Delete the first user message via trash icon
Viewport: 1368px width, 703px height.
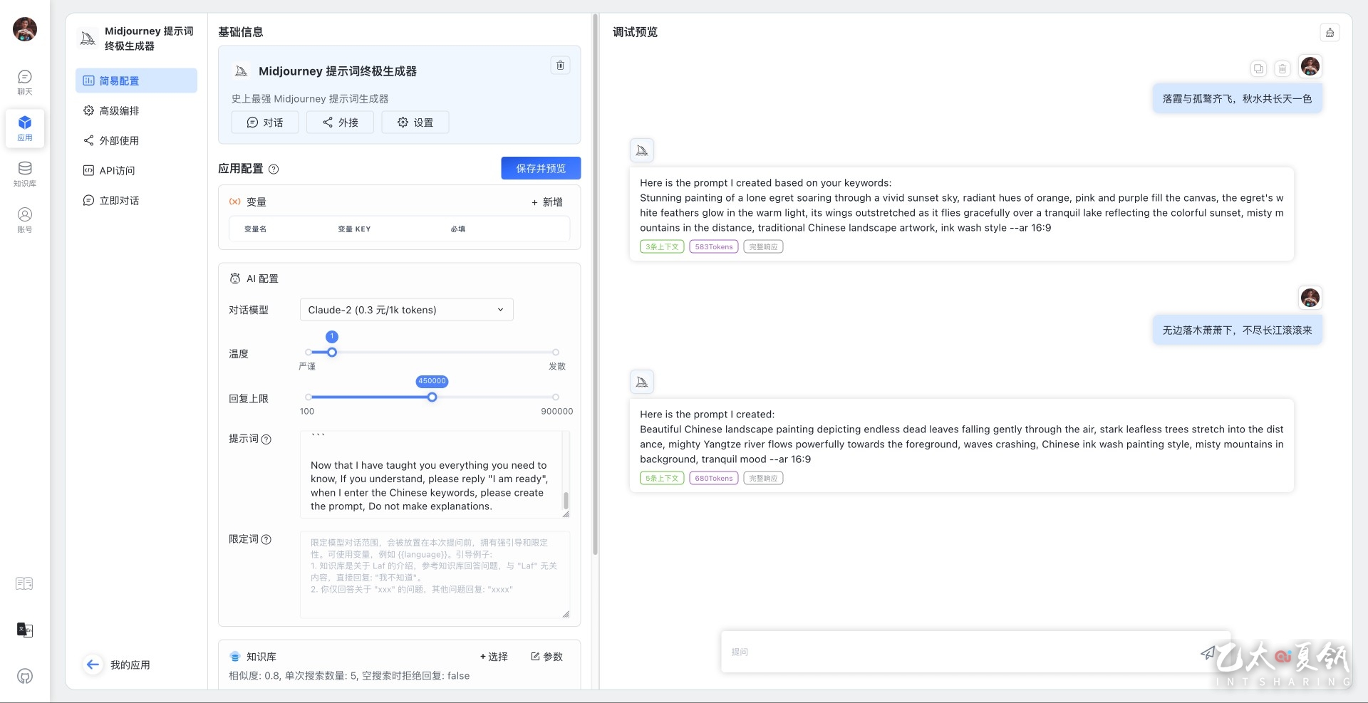point(1282,69)
